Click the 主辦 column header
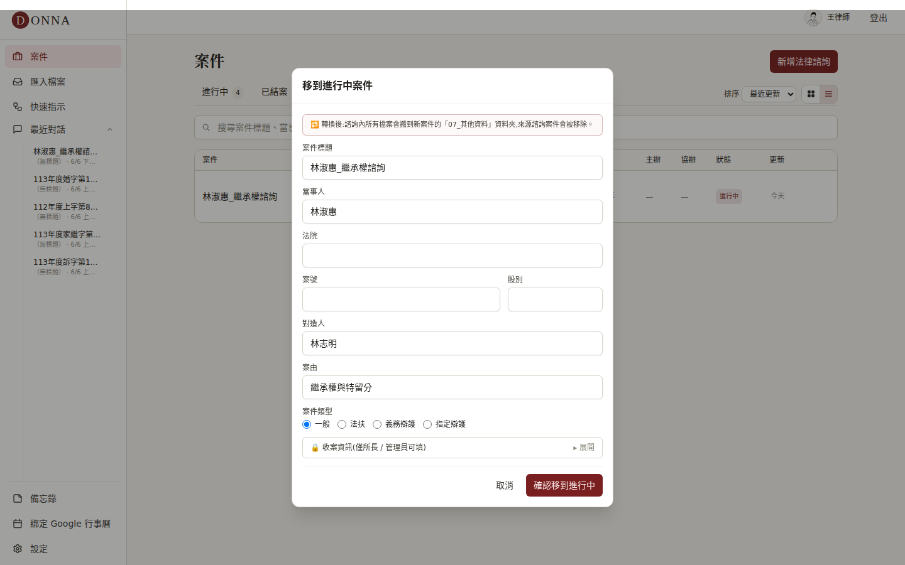The image size is (905, 565). coord(653,160)
